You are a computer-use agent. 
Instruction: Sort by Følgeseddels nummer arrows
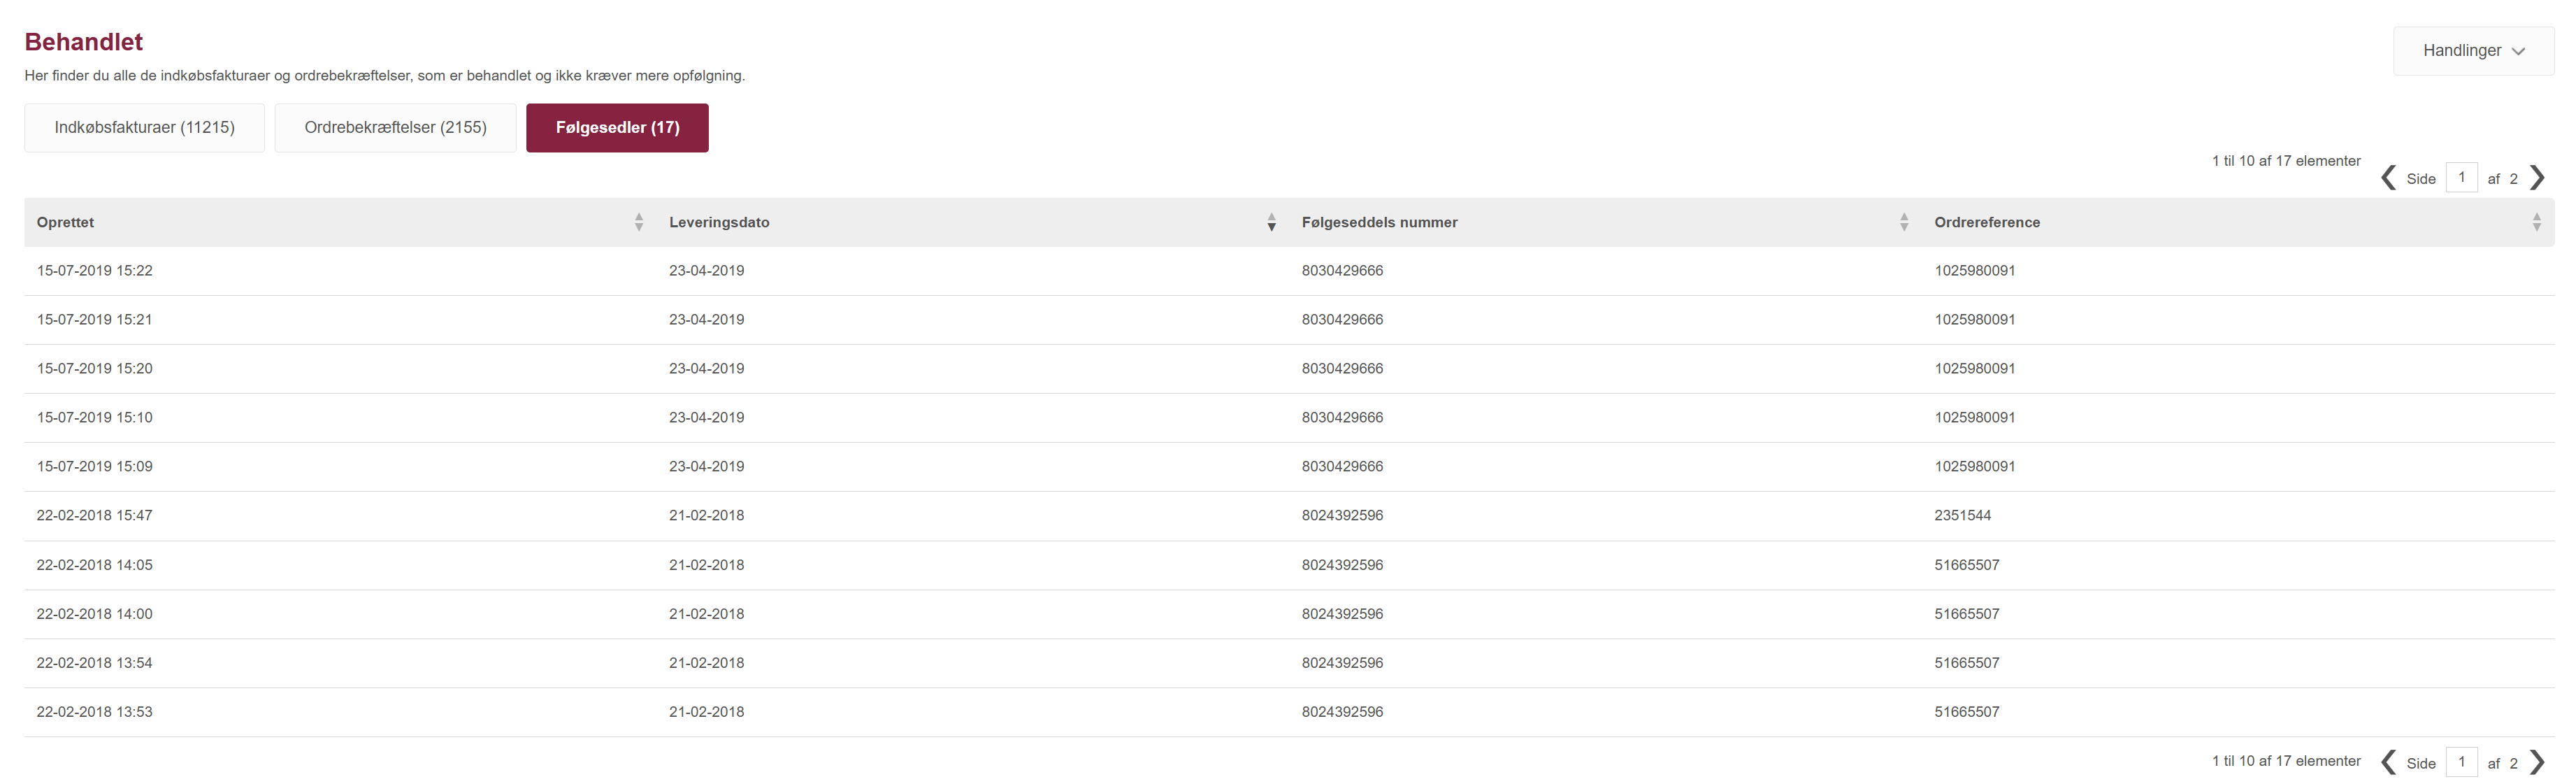click(x=1904, y=222)
